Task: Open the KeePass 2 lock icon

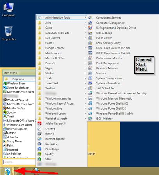Action: (x=39, y=143)
